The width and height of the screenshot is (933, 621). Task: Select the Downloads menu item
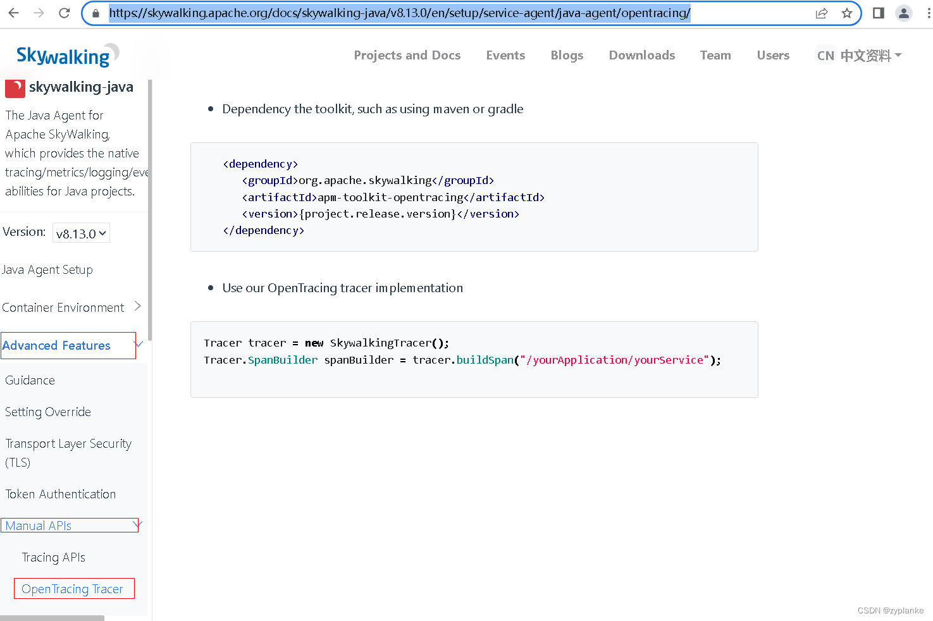pyautogui.click(x=641, y=55)
